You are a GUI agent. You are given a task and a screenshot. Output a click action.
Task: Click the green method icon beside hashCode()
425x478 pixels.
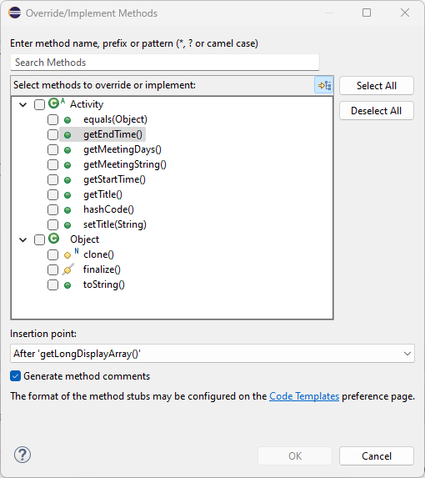click(x=67, y=210)
